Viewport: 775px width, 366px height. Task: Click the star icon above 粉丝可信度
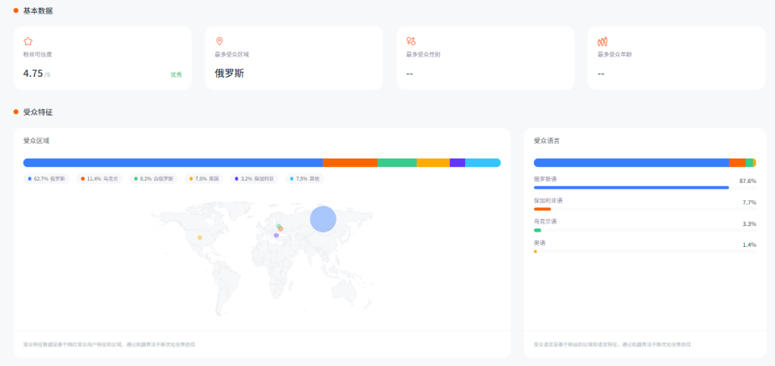pyautogui.click(x=28, y=42)
